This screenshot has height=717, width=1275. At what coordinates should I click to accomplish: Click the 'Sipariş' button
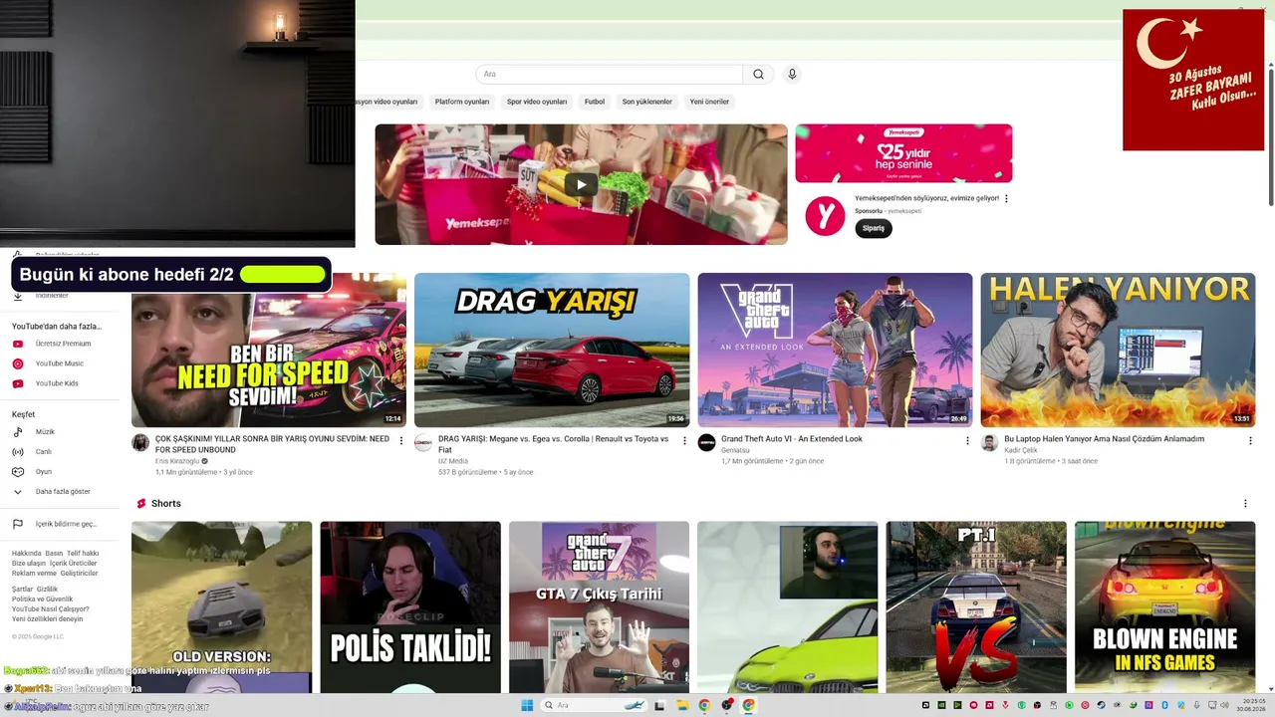(x=874, y=228)
